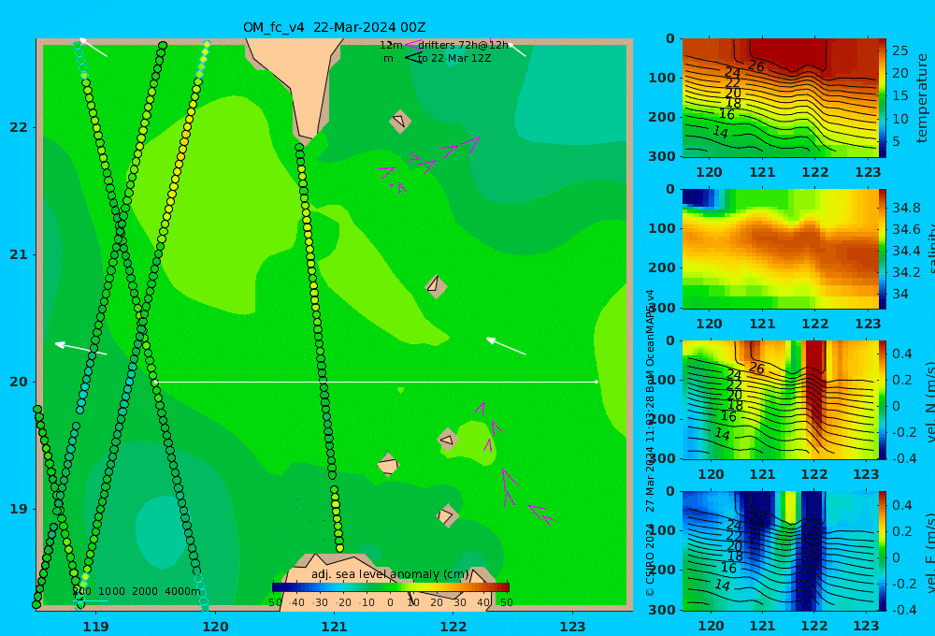This screenshot has height=636, width=935.
Task: Click the 300 depth label of the salinity panel
Action: click(662, 308)
